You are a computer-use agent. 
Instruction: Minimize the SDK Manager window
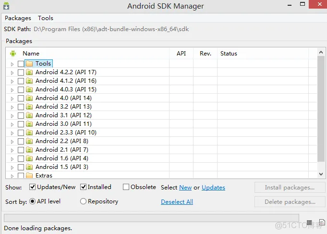(290, 5)
